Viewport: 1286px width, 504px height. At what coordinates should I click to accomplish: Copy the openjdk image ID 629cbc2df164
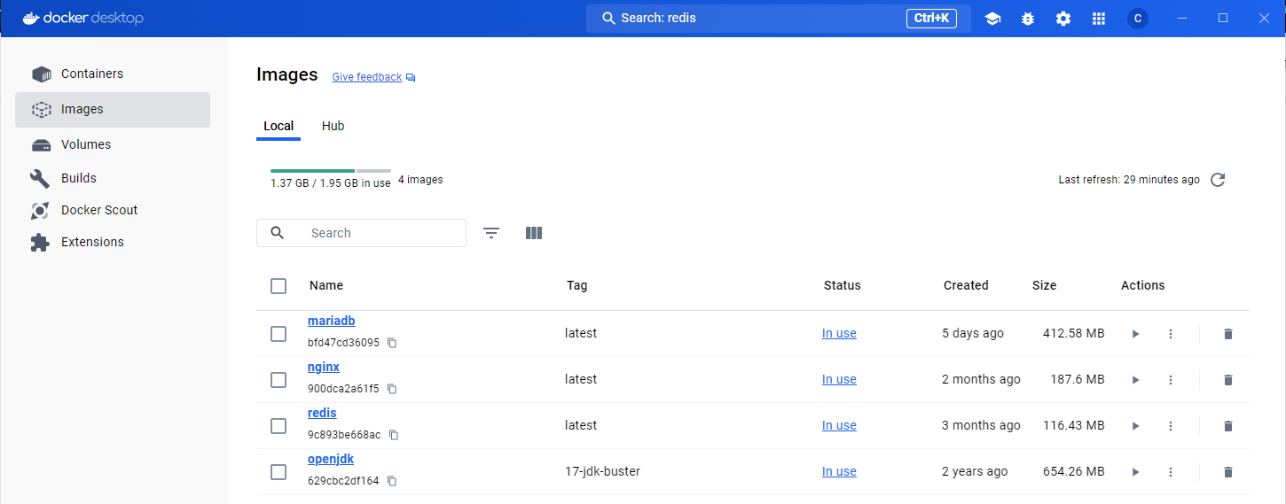click(x=392, y=481)
